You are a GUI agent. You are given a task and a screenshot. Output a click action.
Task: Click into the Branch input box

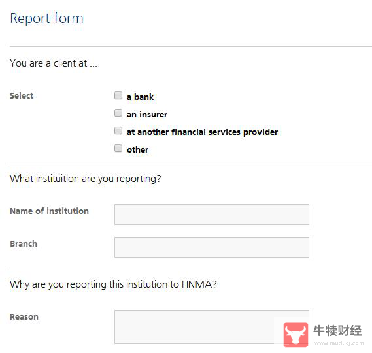tap(212, 247)
